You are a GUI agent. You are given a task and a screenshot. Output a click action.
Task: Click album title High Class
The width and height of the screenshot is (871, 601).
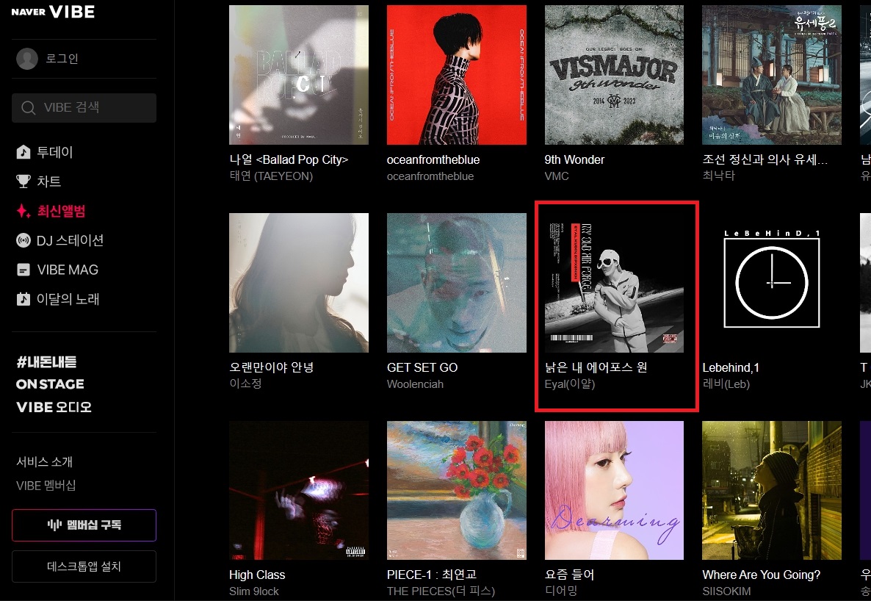tap(257, 575)
